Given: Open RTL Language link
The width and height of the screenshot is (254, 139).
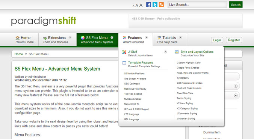Looking at the screenshot, I should click(132, 119).
